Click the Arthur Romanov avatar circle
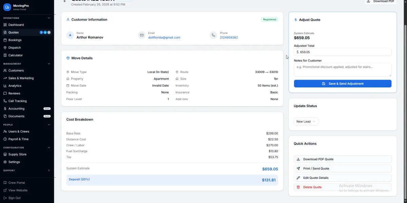The width and height of the screenshot is (407, 203). coord(70,35)
